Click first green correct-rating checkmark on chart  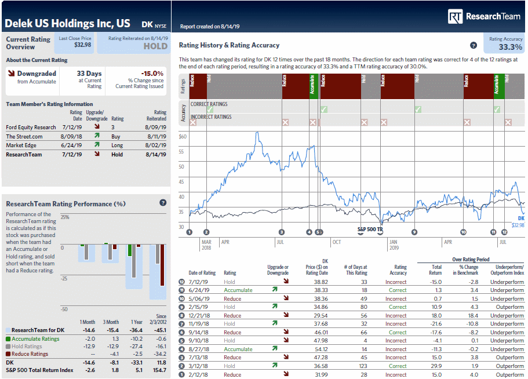click(x=210, y=110)
